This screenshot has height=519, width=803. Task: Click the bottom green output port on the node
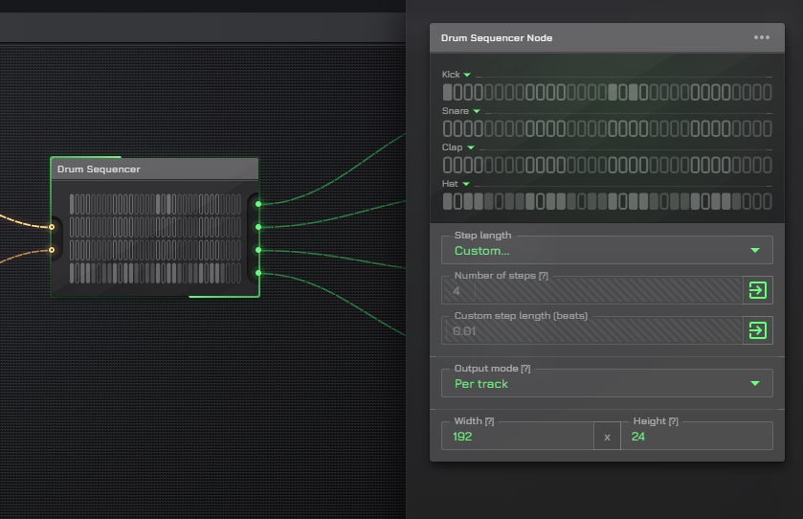coord(258,273)
